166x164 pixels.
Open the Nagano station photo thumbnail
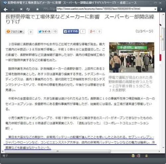(x=131, y=57)
